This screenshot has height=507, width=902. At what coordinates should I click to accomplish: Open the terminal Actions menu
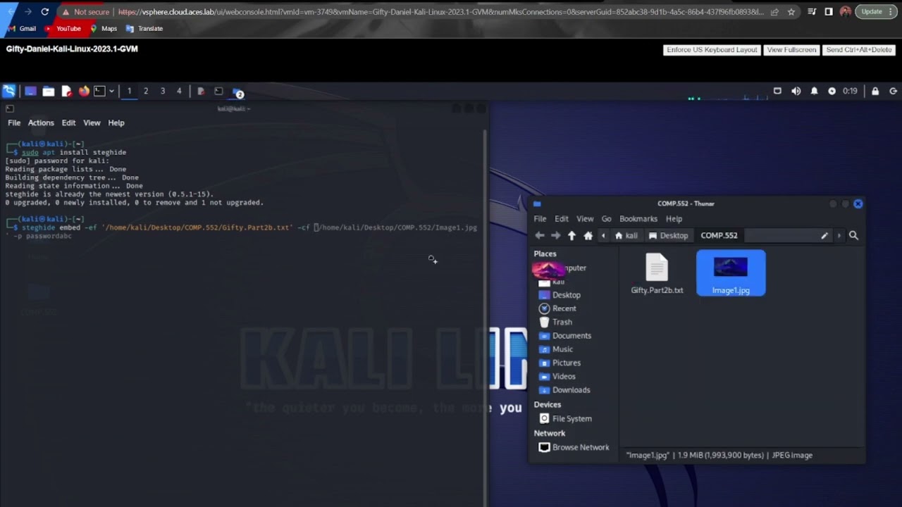click(41, 123)
